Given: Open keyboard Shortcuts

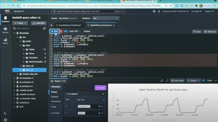Looking at the screenshot, I should [x=210, y=32].
